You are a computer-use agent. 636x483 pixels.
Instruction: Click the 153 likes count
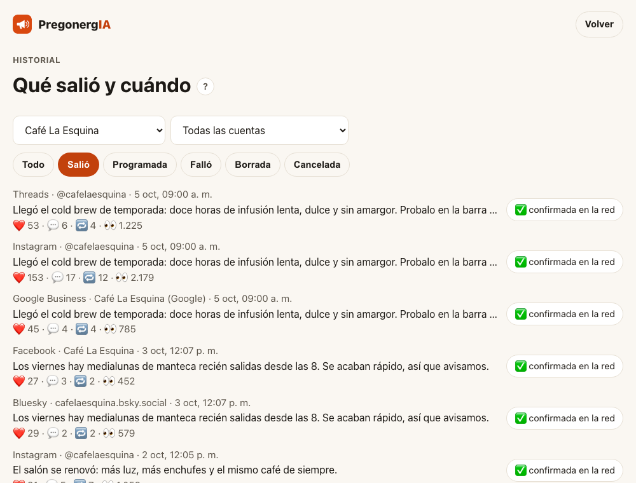(x=35, y=278)
